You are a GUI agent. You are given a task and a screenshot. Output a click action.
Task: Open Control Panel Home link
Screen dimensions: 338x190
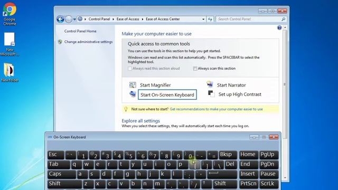click(x=80, y=31)
